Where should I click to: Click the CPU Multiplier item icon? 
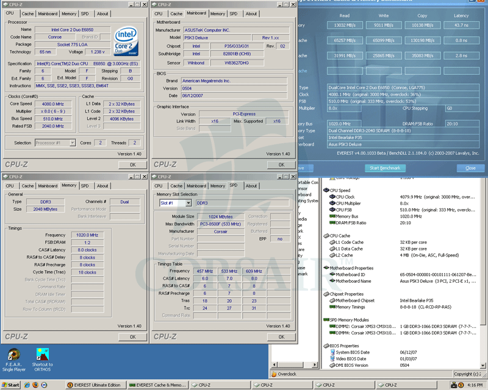point(332,203)
